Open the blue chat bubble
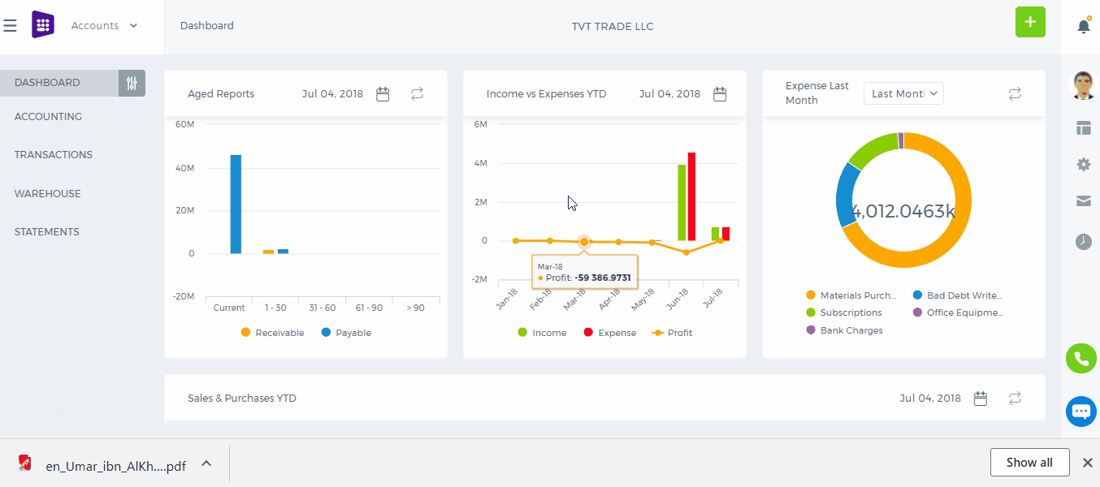The image size is (1100, 487). point(1081,412)
